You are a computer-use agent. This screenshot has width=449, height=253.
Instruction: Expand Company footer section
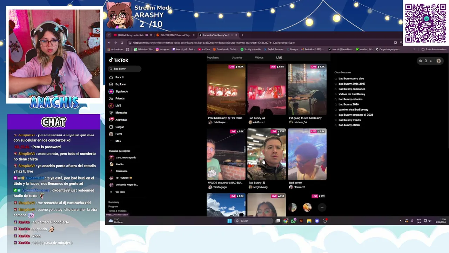pos(114,202)
